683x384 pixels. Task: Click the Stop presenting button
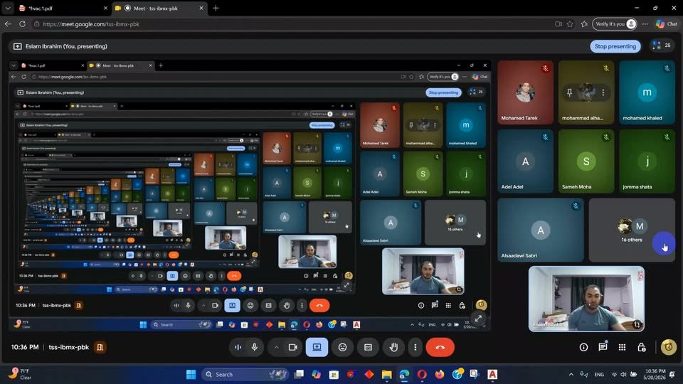coord(615,46)
